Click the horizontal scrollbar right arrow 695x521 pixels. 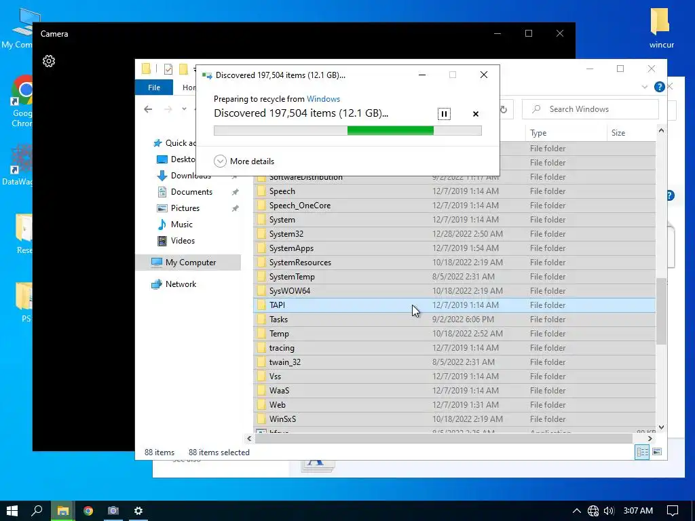pyautogui.click(x=650, y=439)
